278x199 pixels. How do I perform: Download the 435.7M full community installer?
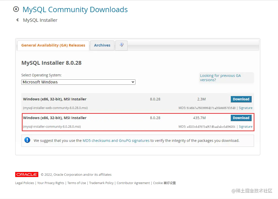(241, 118)
